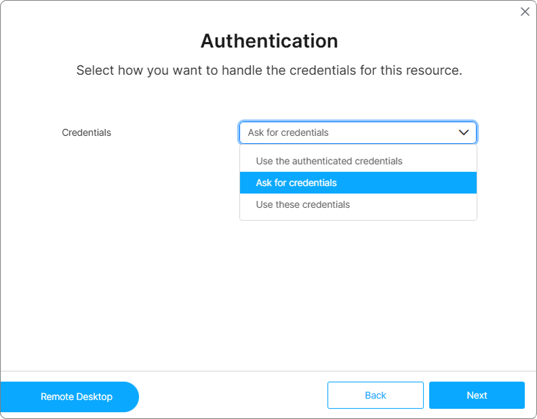Click the Remote Desktop button
Screen dimensions: 537x419
point(70,397)
